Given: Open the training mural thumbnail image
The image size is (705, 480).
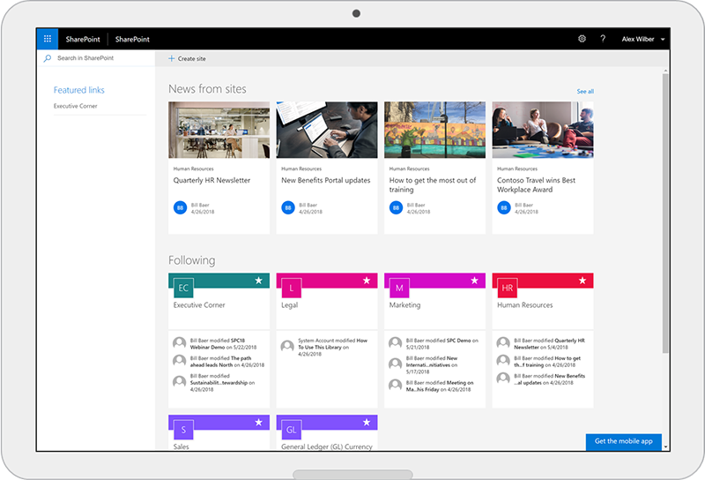Looking at the screenshot, I should pos(434,130).
